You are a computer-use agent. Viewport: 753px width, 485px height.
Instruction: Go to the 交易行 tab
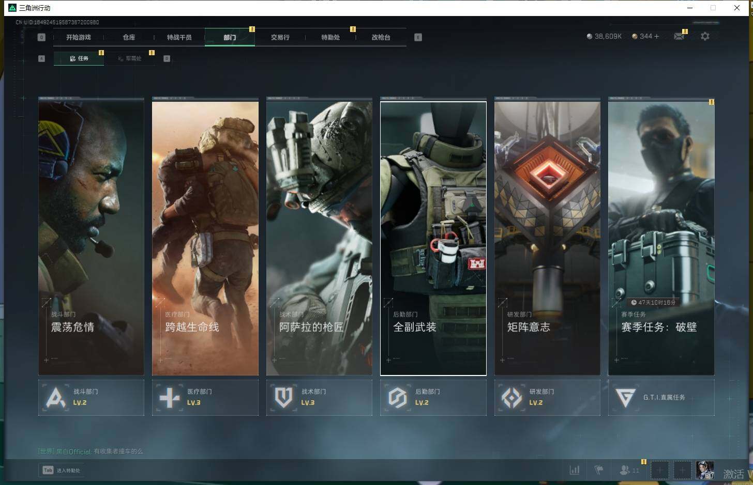pyautogui.click(x=280, y=37)
